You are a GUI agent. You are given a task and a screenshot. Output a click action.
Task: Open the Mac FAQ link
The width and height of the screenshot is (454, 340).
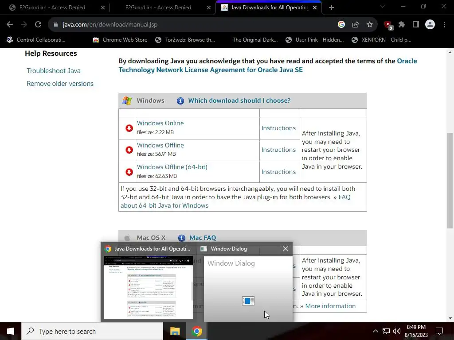203,238
